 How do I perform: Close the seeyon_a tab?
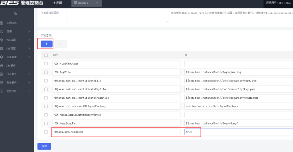97,3
